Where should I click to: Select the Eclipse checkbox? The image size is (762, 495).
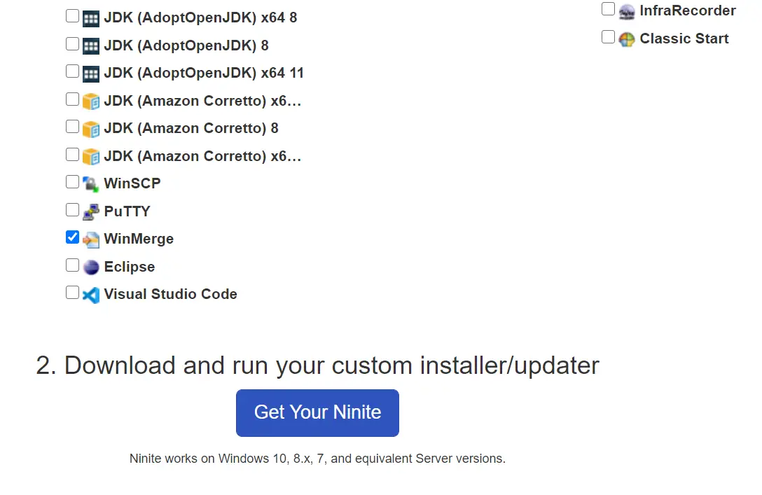(x=72, y=265)
